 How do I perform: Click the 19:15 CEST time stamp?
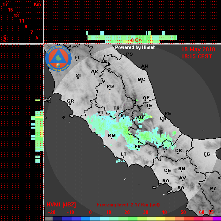[197, 57]
